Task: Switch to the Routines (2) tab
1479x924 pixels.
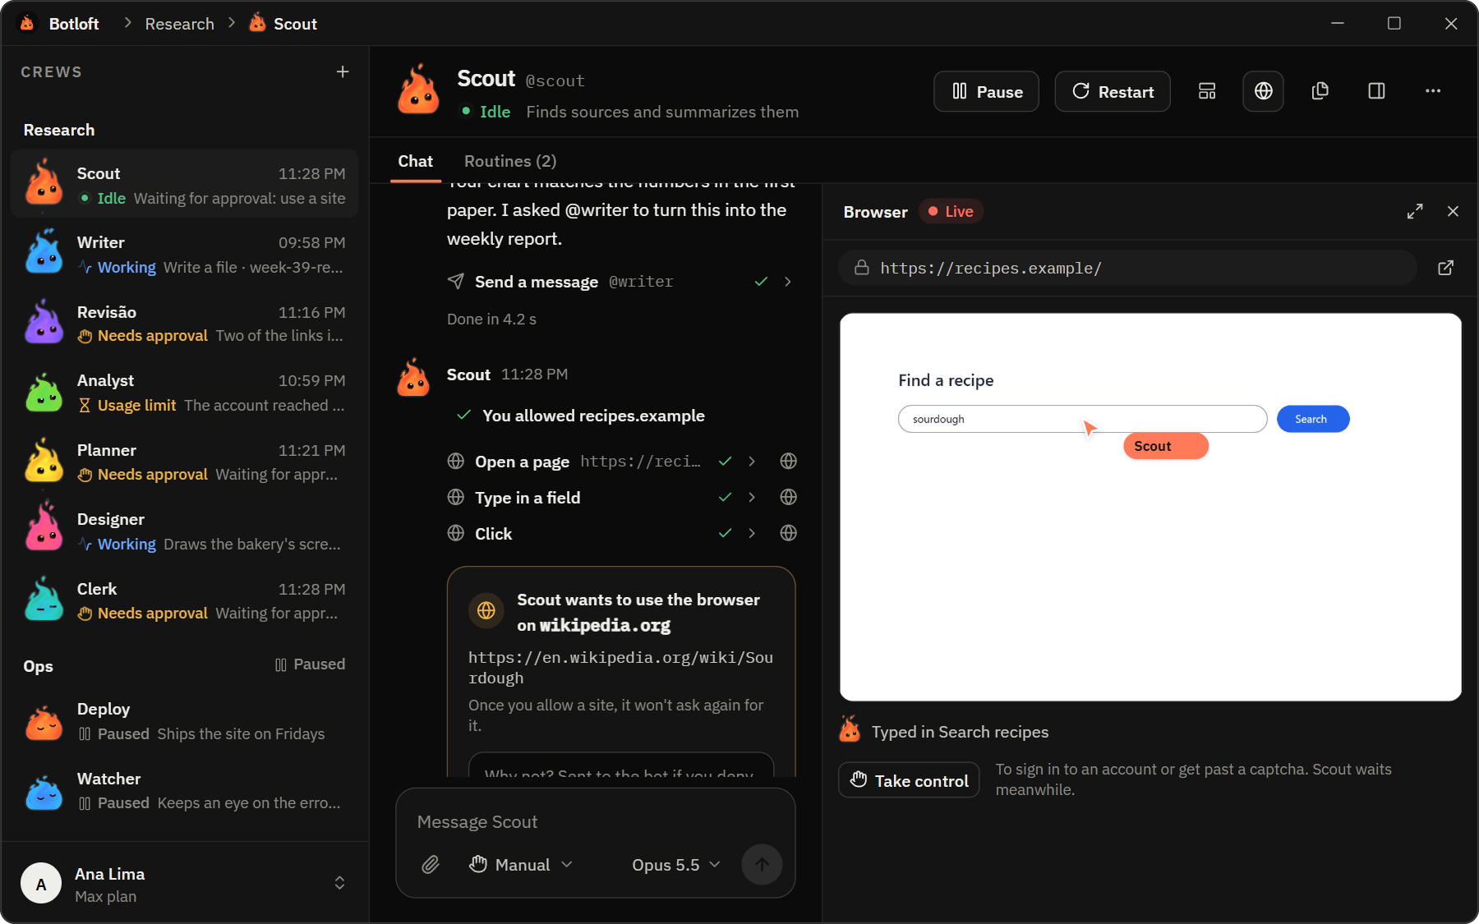Action: coord(510,161)
